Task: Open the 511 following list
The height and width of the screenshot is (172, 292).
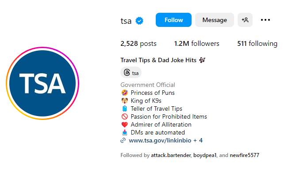Action: point(257,44)
